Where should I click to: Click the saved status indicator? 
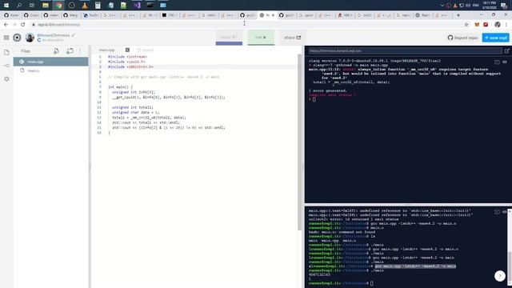[145, 50]
